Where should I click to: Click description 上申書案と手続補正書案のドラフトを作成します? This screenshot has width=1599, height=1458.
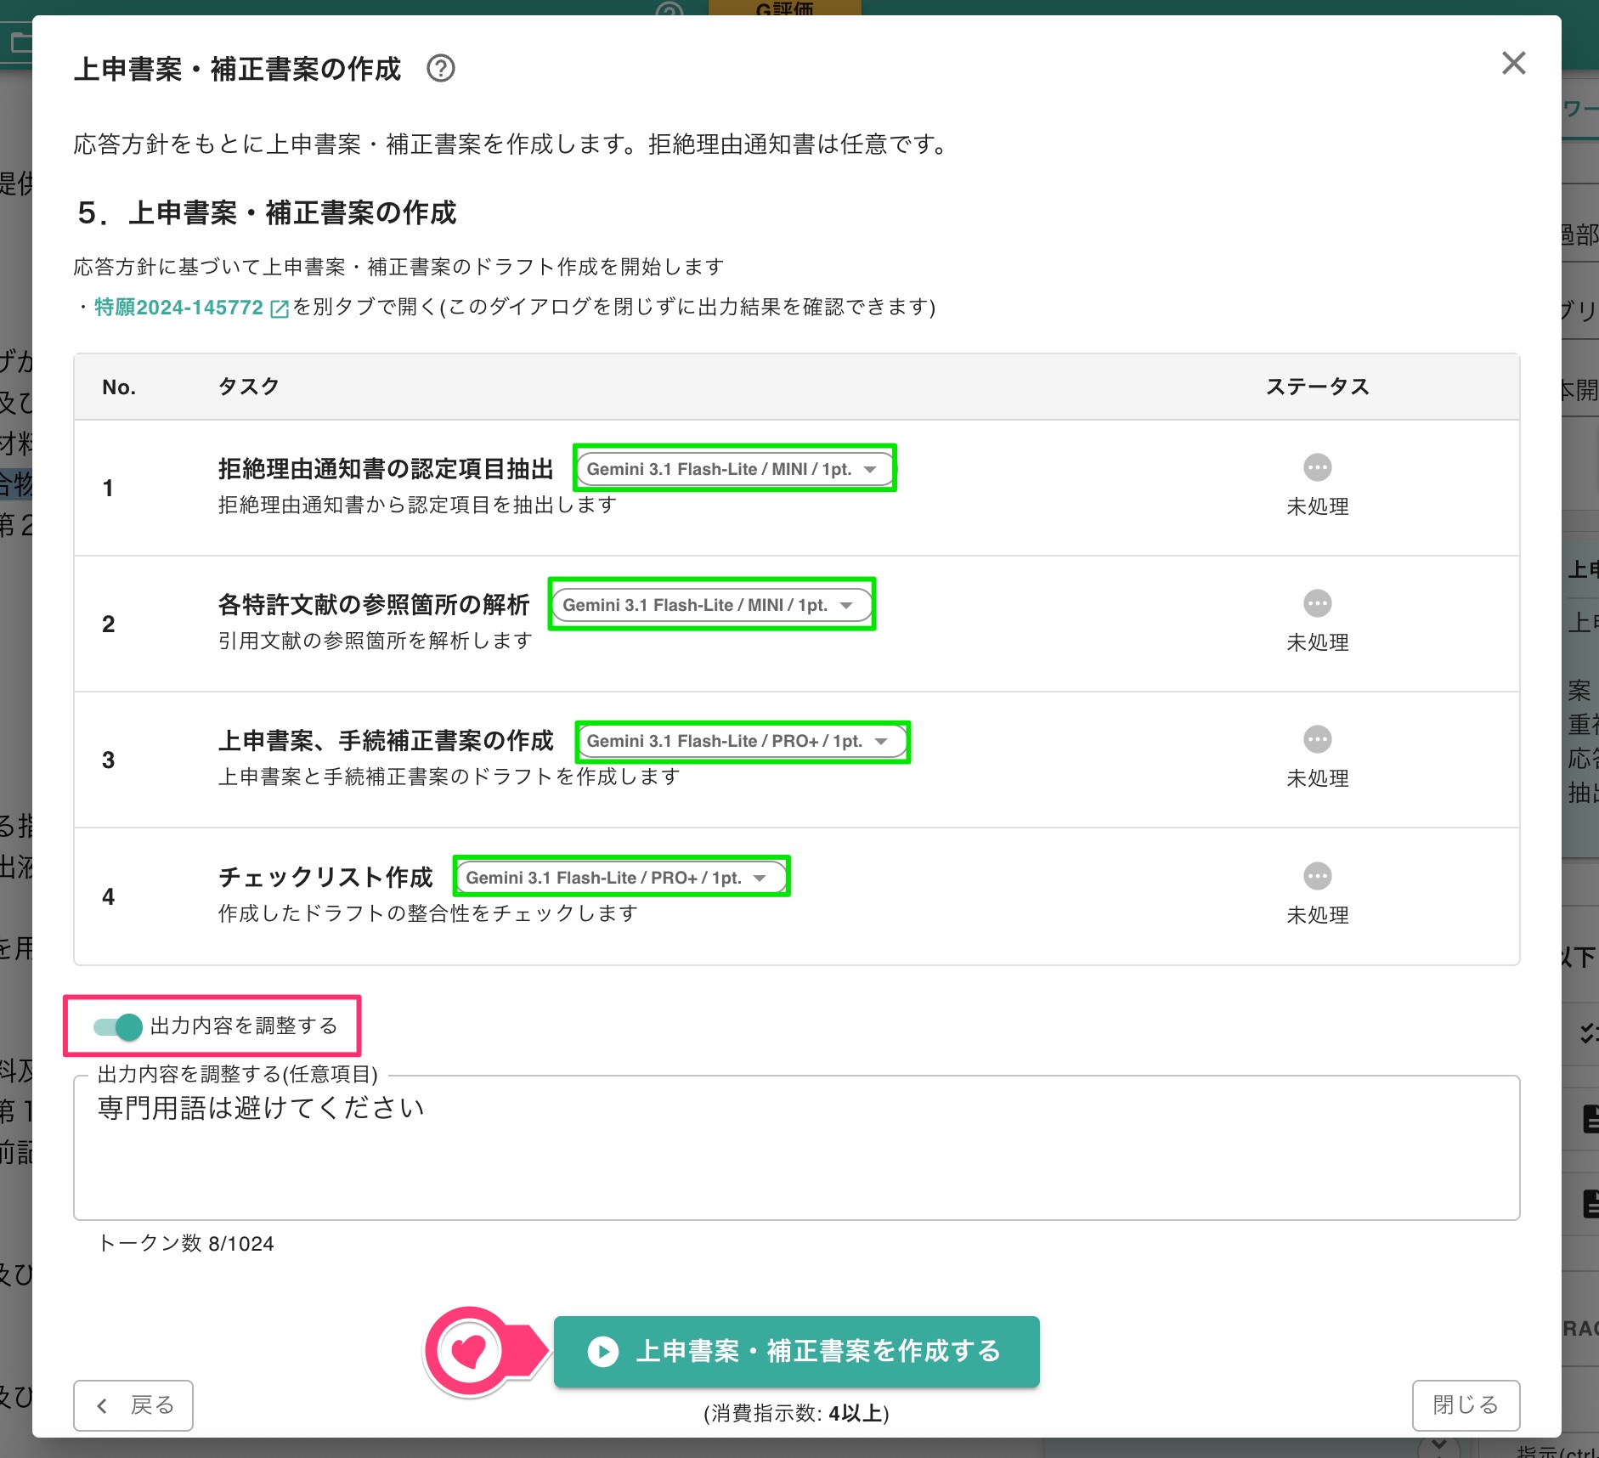click(449, 777)
